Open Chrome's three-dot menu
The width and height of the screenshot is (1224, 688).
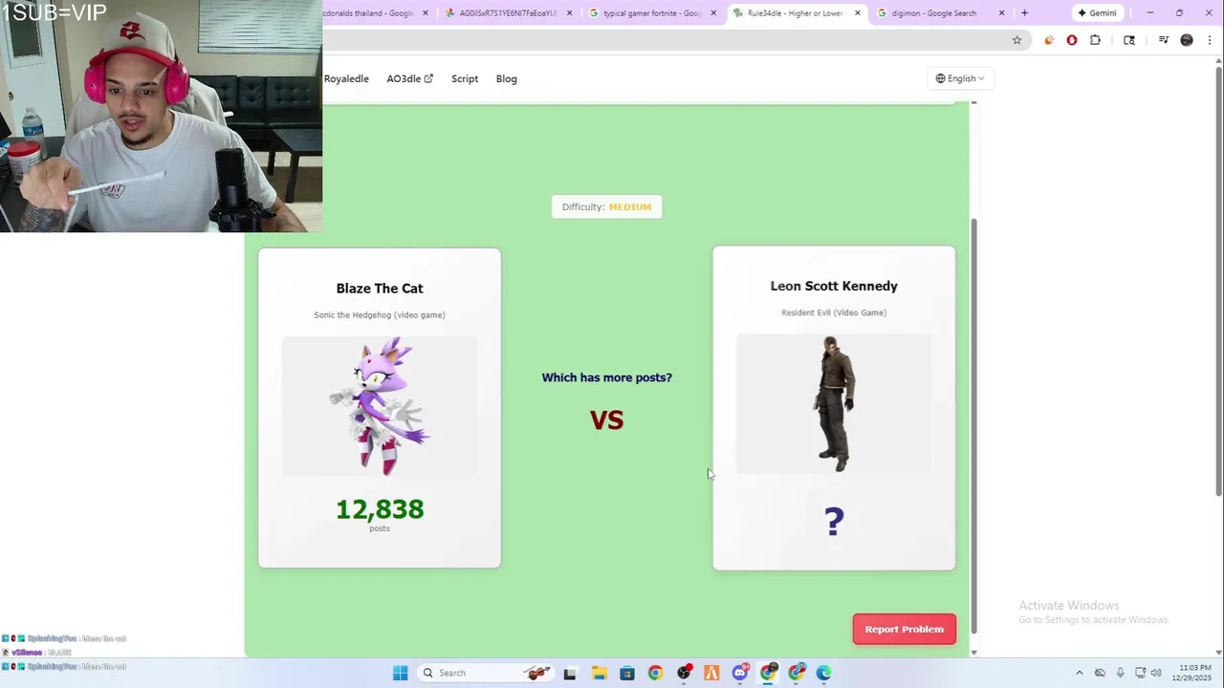[1210, 40]
